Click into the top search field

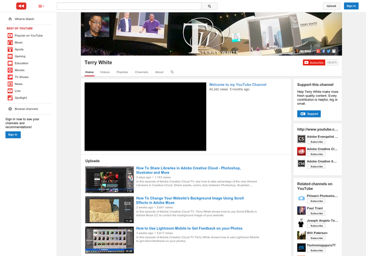pyautogui.click(x=128, y=6)
